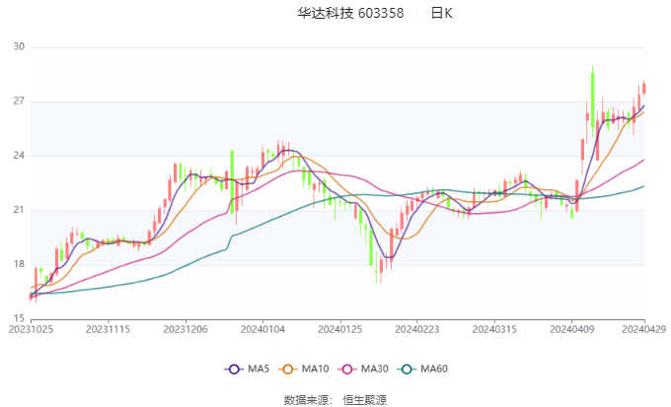Click the MA60 legend label text
The height and width of the screenshot is (407, 671).
[x=434, y=369]
